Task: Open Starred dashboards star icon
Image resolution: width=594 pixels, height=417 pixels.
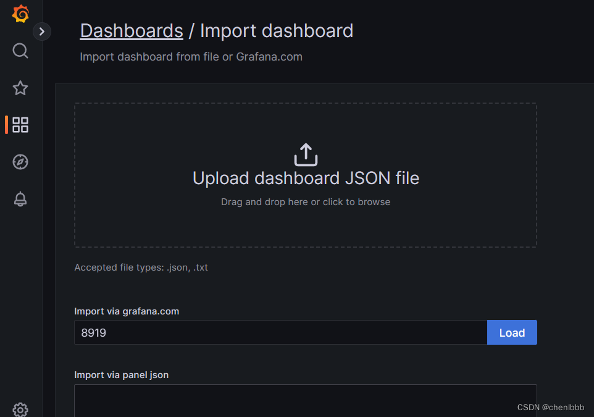Action: pos(20,88)
